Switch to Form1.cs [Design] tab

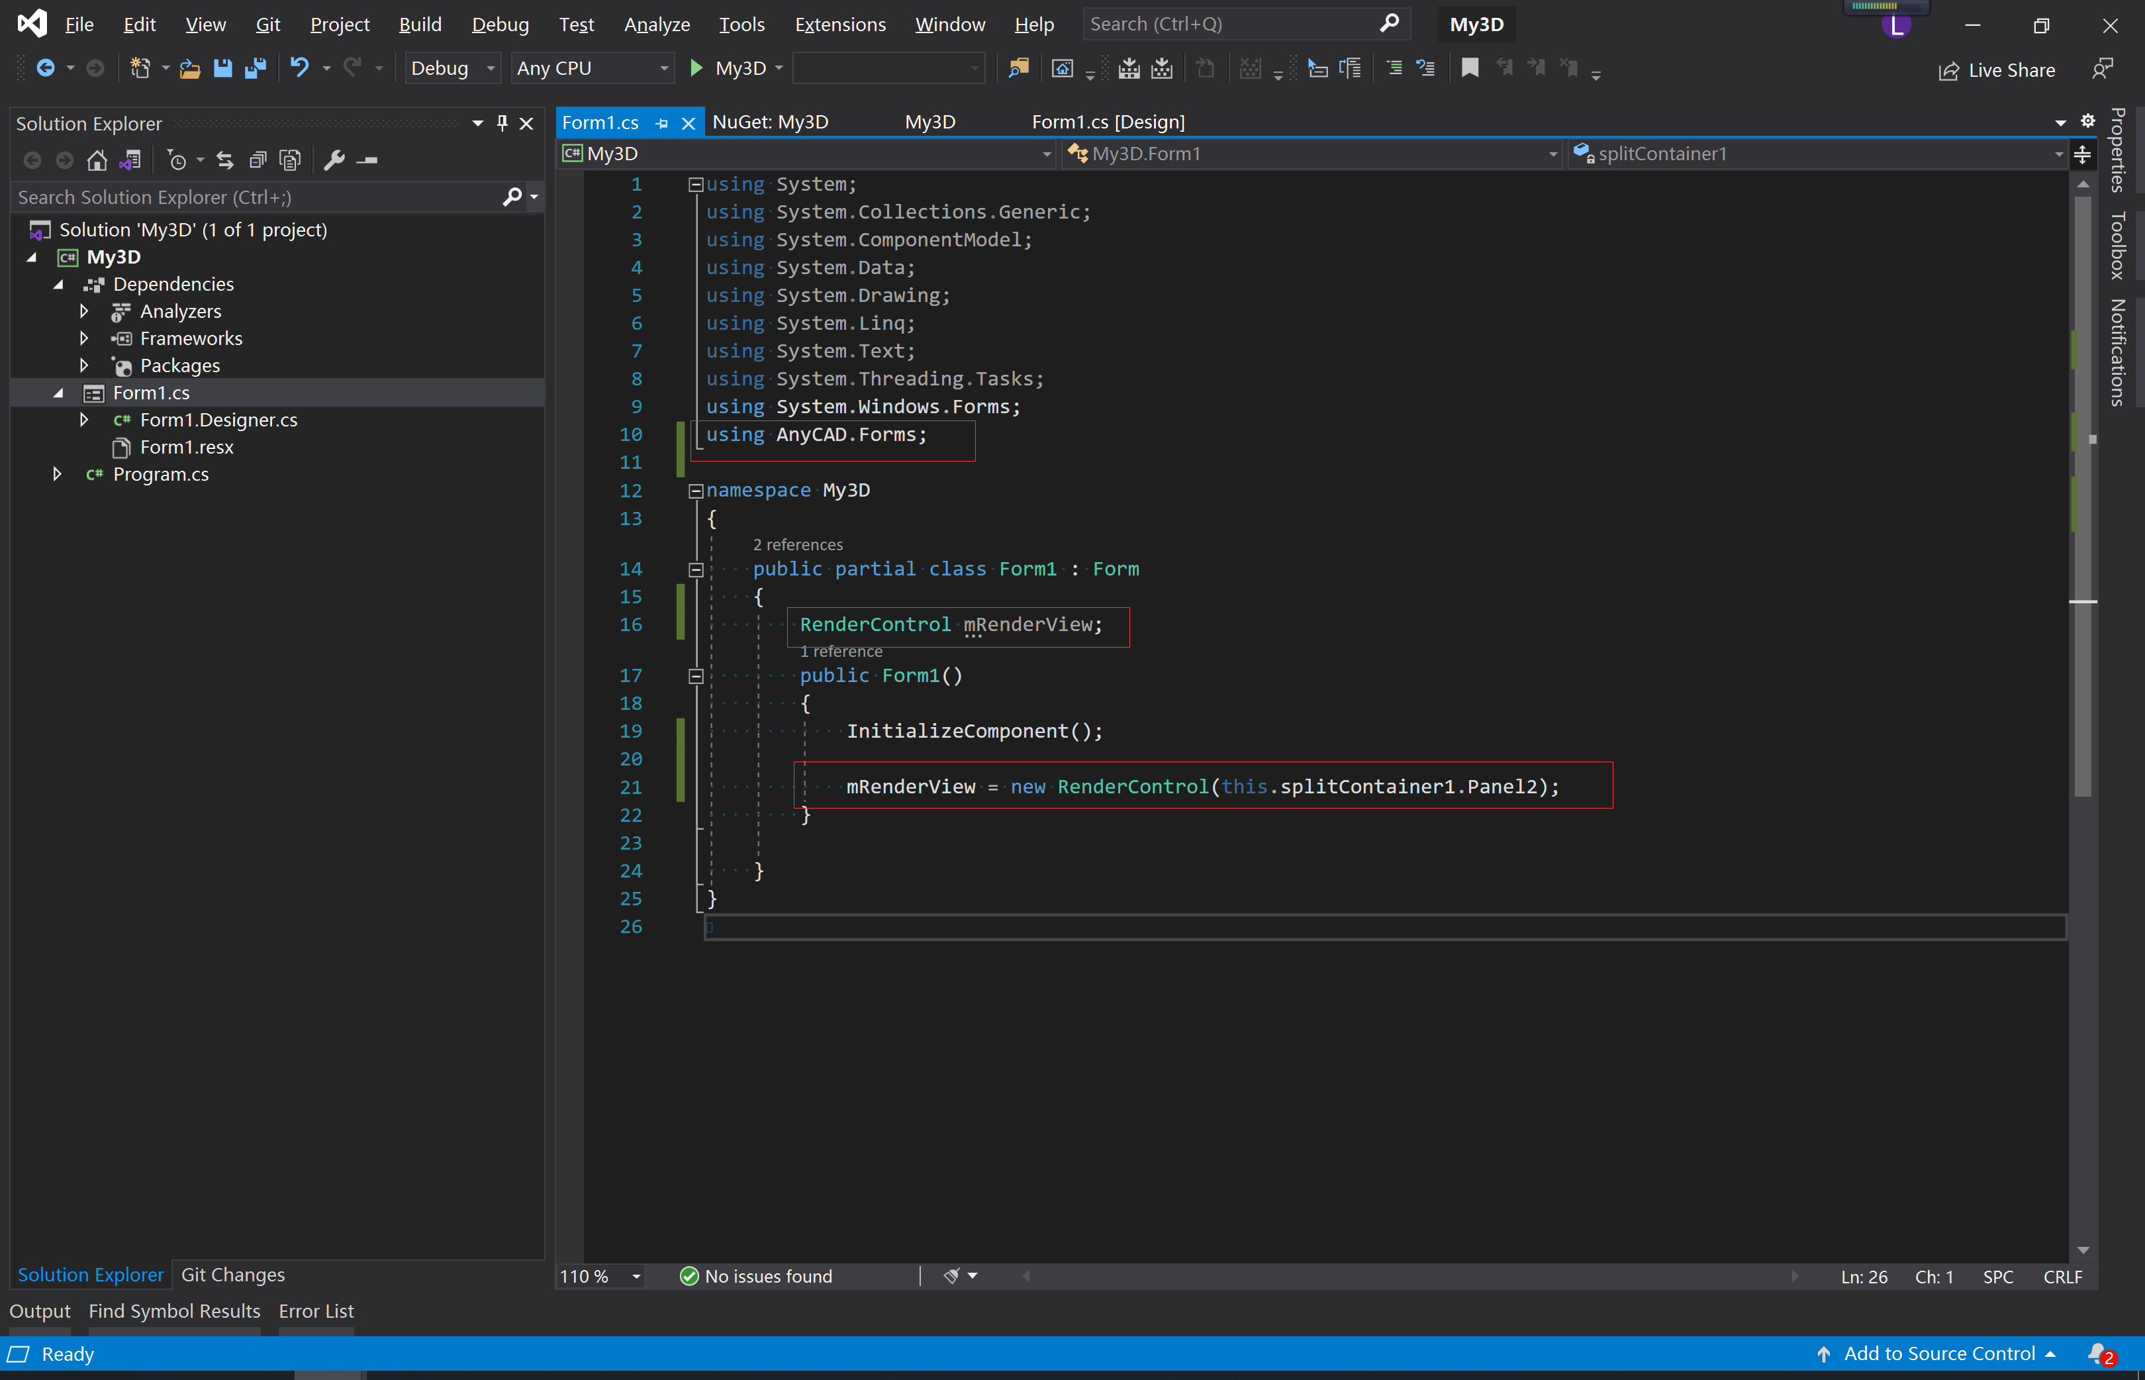pyautogui.click(x=1108, y=122)
